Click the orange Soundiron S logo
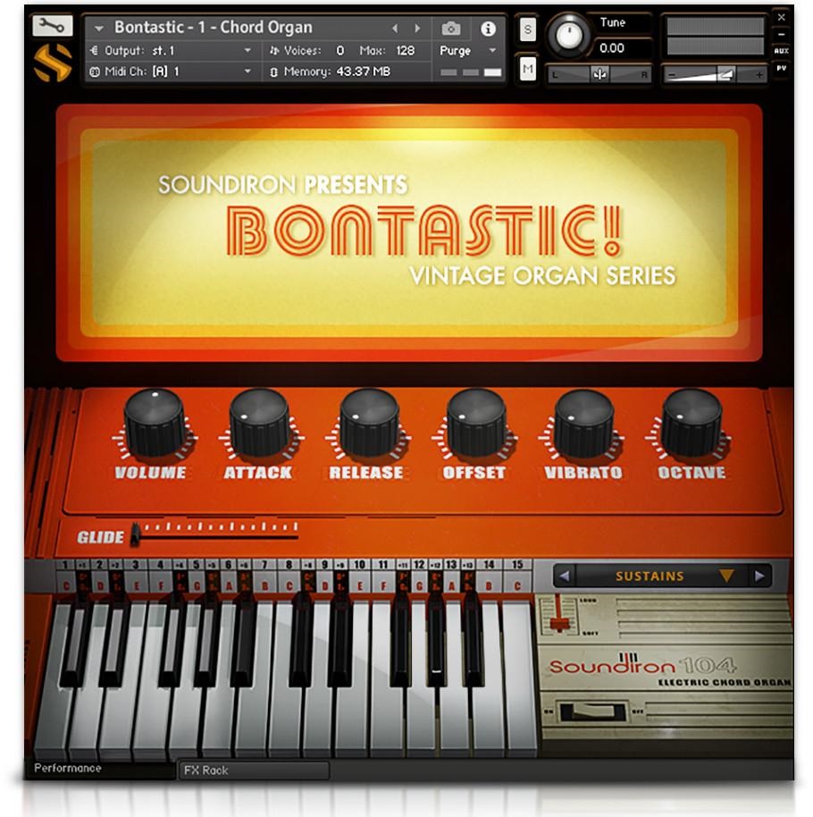Viewport: 813px width, 817px height. pos(53,63)
